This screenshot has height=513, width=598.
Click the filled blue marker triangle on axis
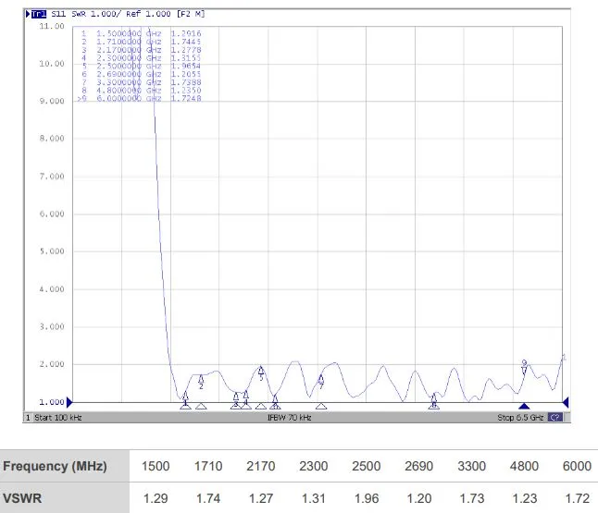pyautogui.click(x=524, y=406)
